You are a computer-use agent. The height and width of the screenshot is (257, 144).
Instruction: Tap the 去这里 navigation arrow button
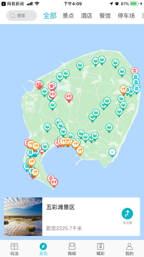127,213
